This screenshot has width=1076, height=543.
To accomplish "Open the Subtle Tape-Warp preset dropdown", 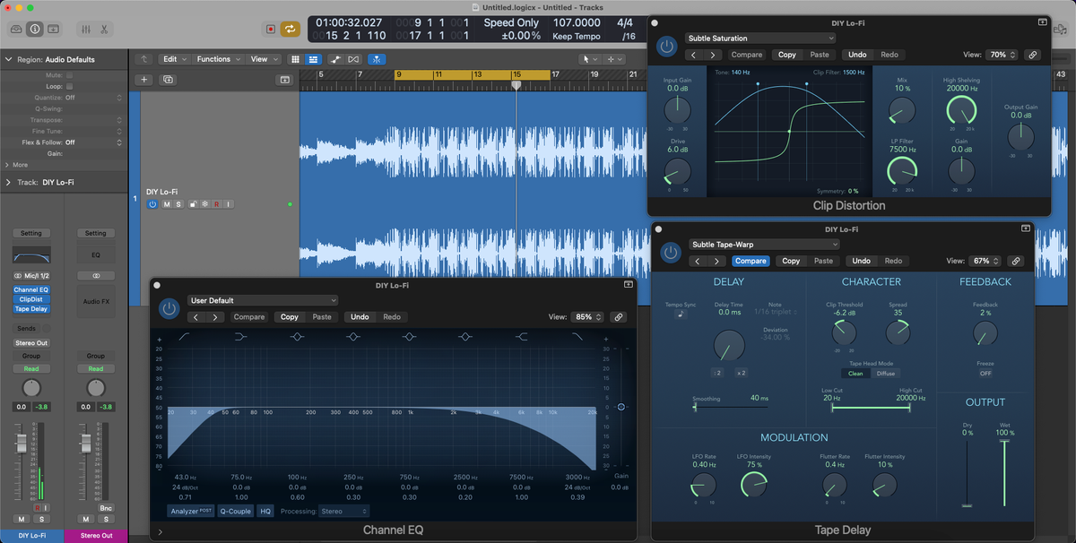I will point(762,244).
